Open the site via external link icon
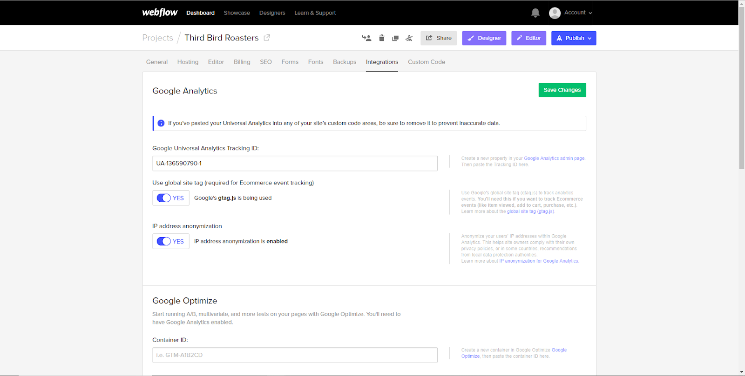Image resolution: width=745 pixels, height=376 pixels. tap(267, 38)
